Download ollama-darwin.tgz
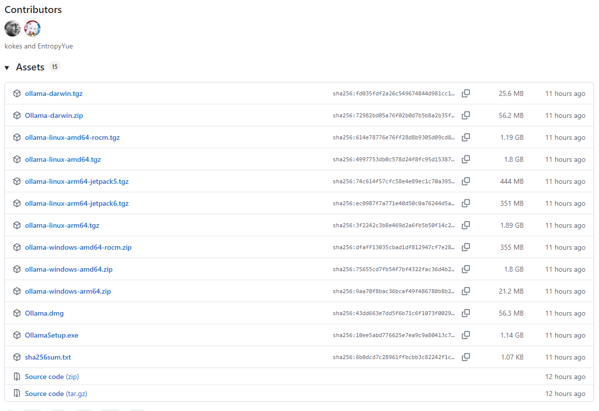This screenshot has width=599, height=411. (x=54, y=93)
